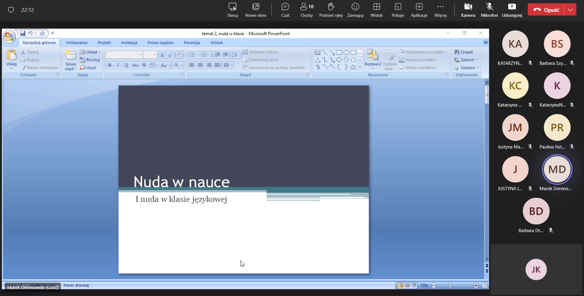This screenshot has height=296, width=584.
Task: Open Steruj control request
Action: click(x=233, y=10)
